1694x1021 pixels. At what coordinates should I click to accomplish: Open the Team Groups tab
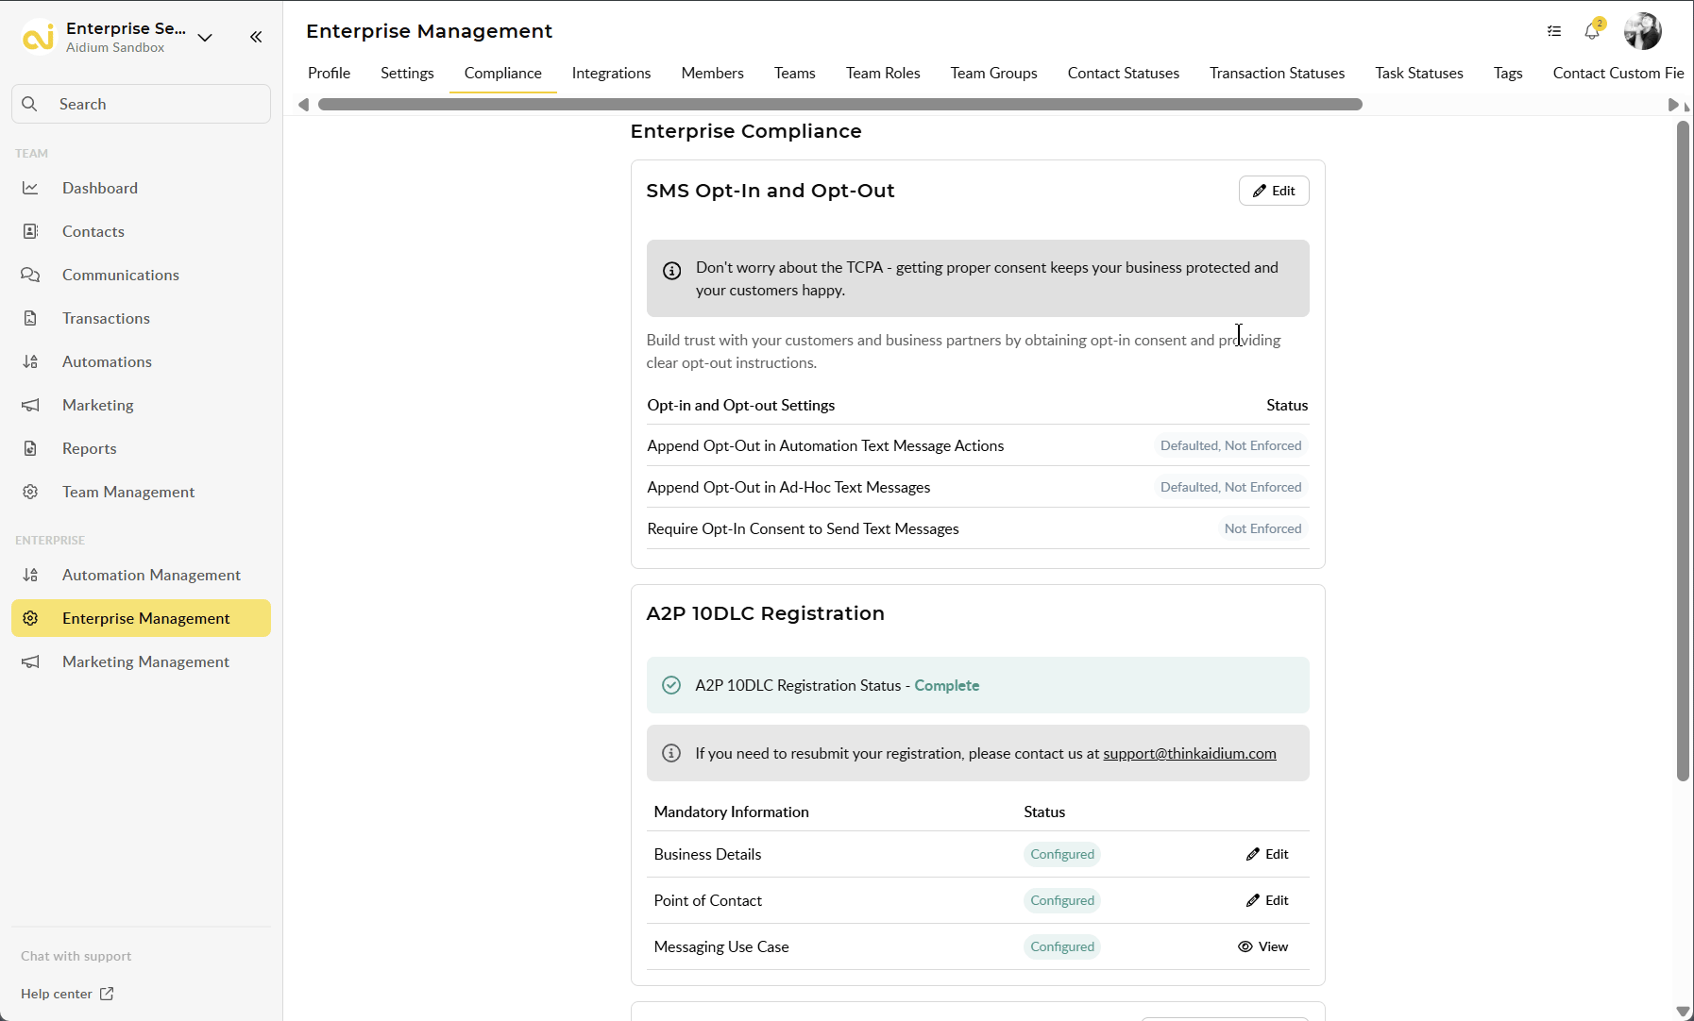[x=993, y=73]
